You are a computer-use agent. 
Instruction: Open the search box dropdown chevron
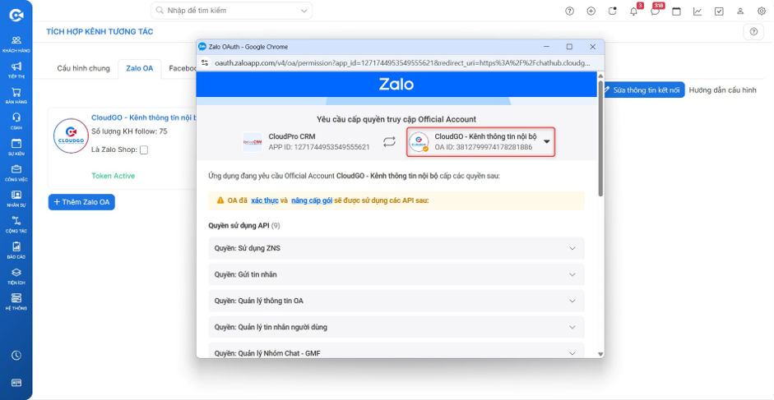(303, 11)
